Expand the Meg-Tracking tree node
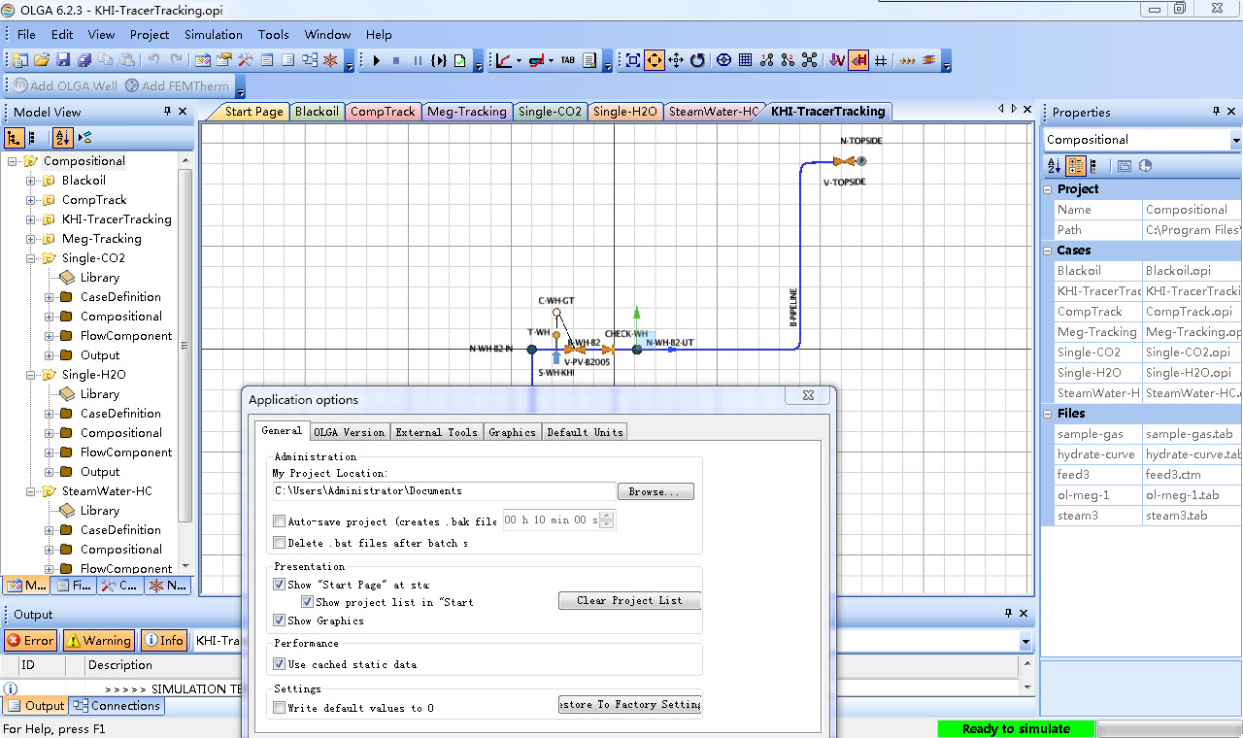Viewport: 1243px width, 738px height. [x=30, y=239]
